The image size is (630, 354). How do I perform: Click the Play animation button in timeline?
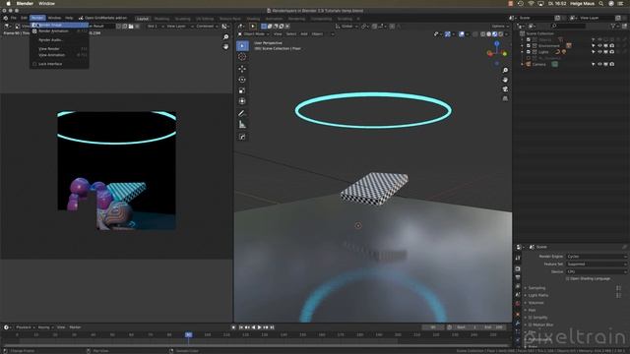pos(260,327)
